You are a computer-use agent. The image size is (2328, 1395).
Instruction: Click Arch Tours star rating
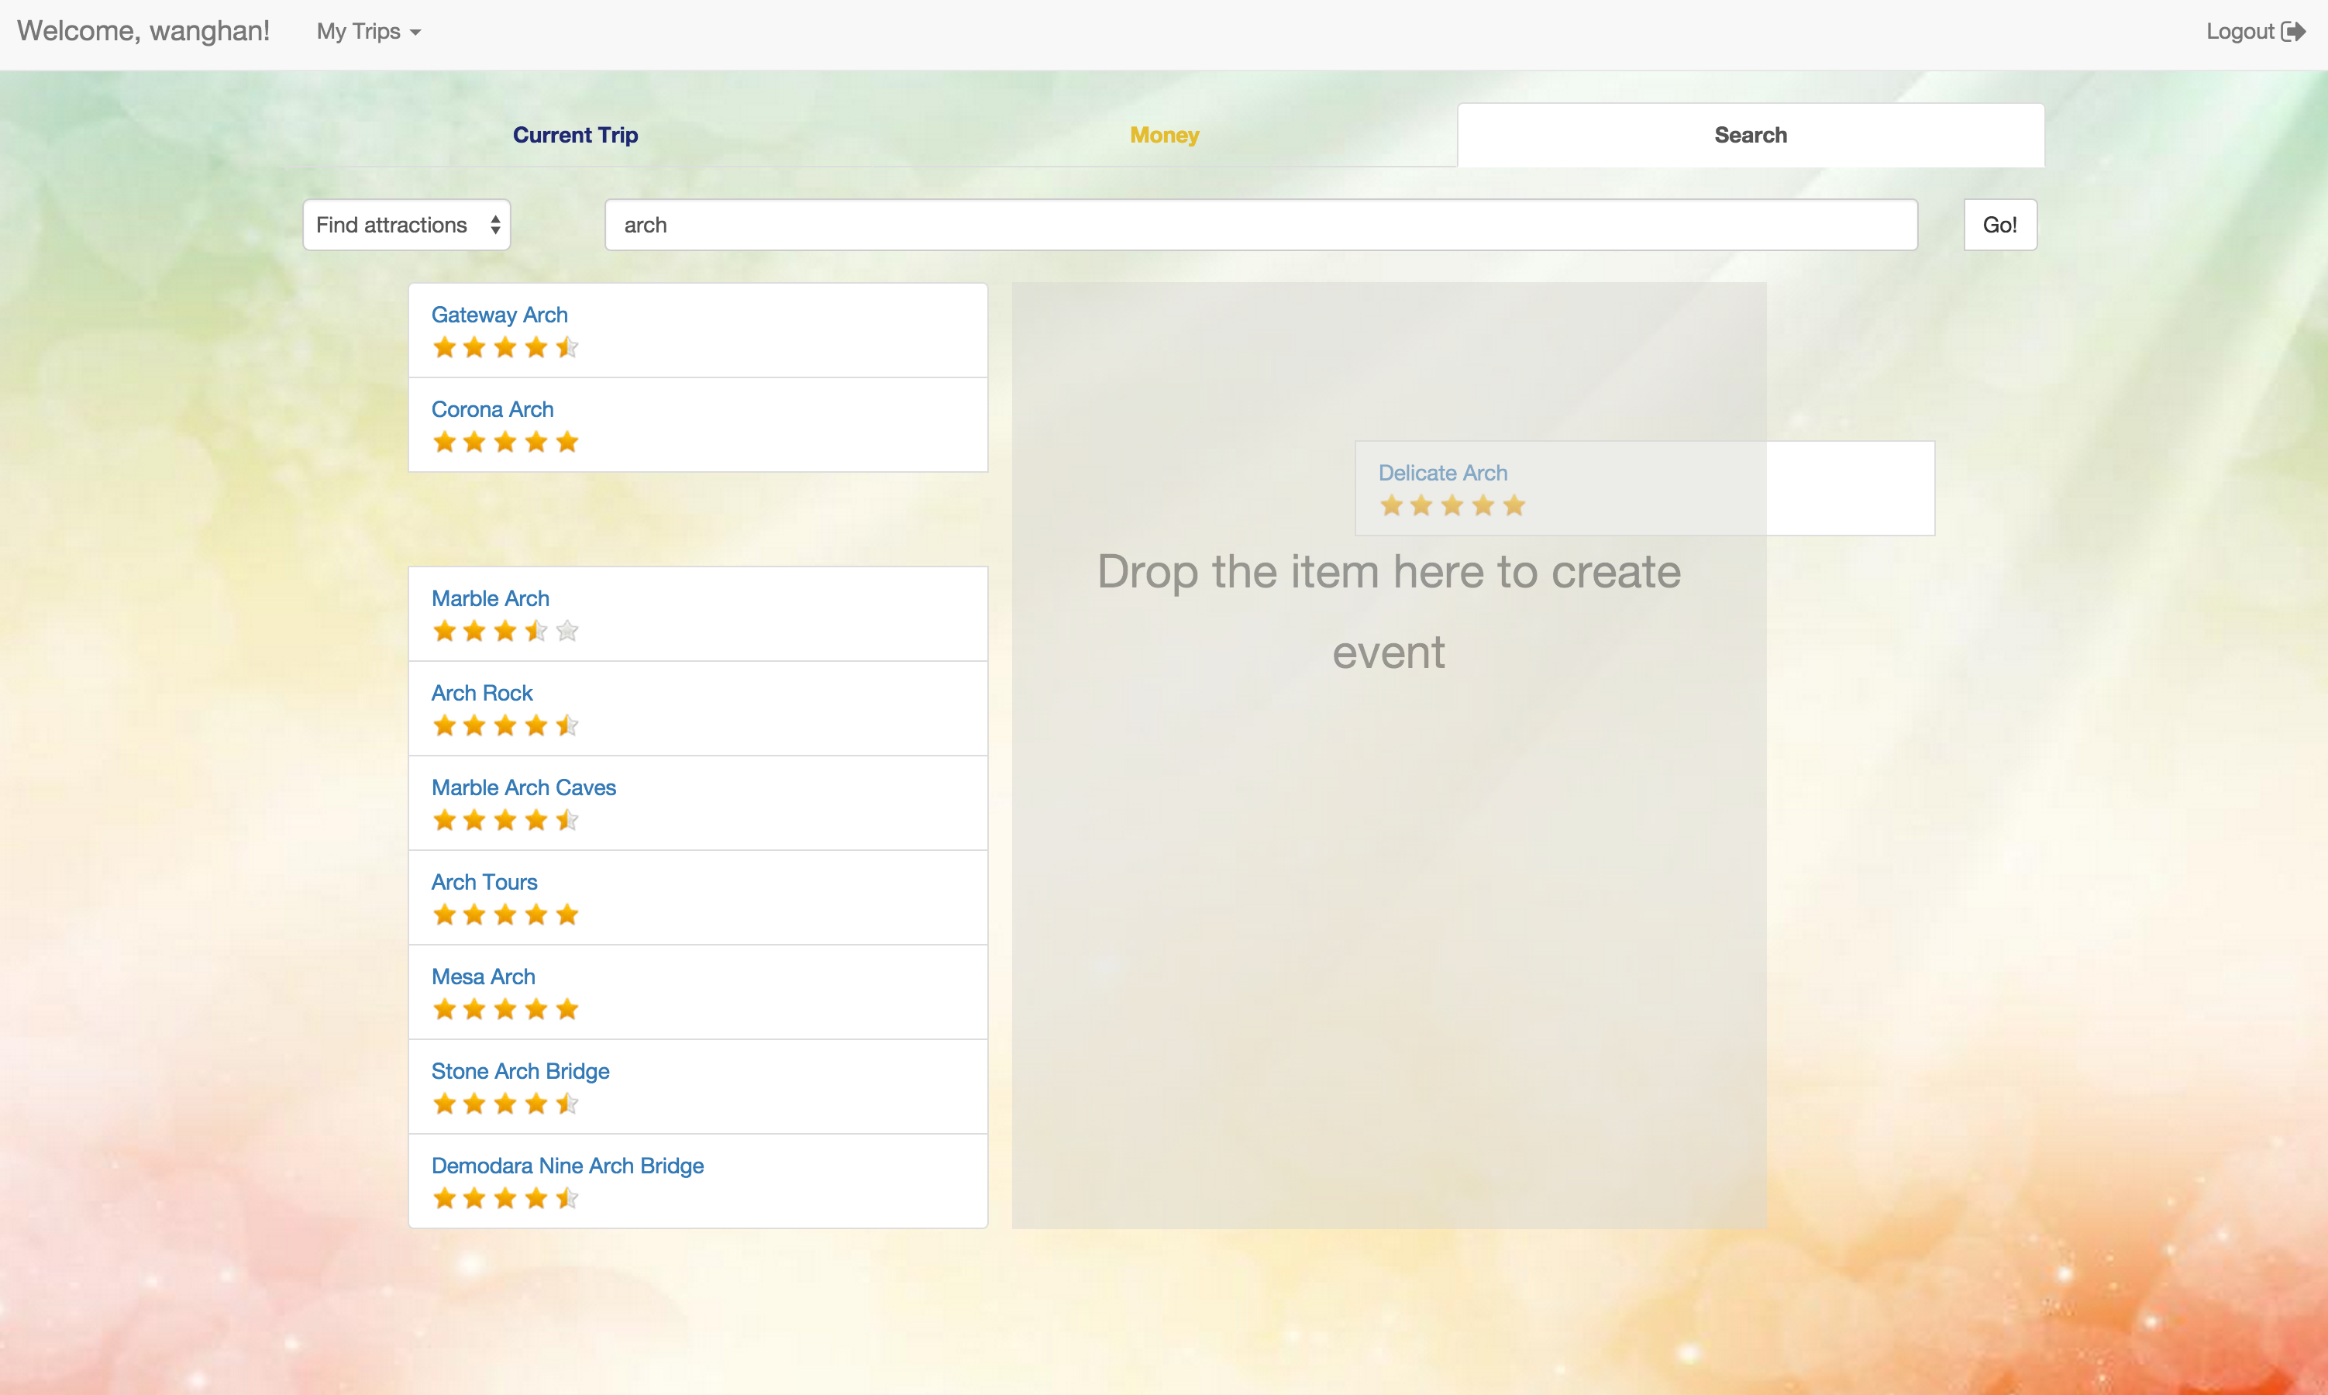click(505, 914)
